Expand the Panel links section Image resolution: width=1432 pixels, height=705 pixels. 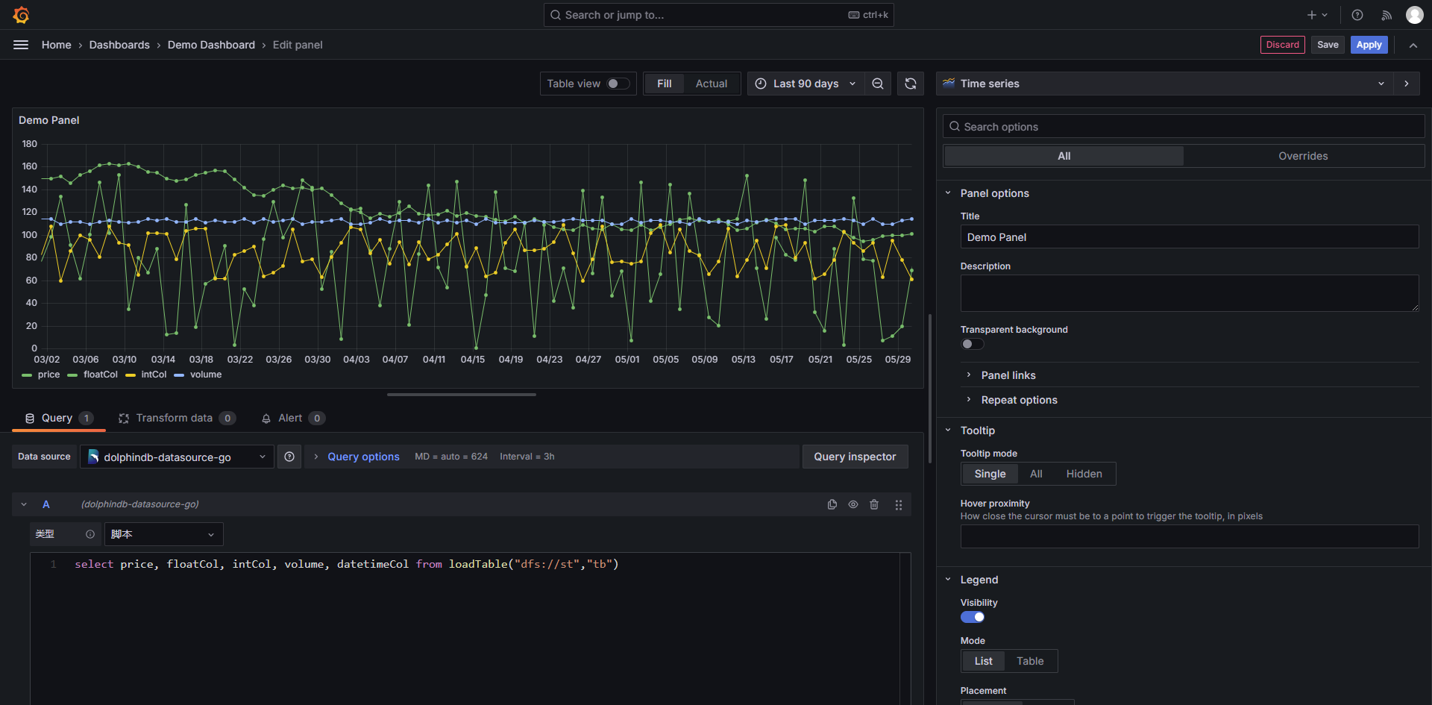(x=1008, y=375)
